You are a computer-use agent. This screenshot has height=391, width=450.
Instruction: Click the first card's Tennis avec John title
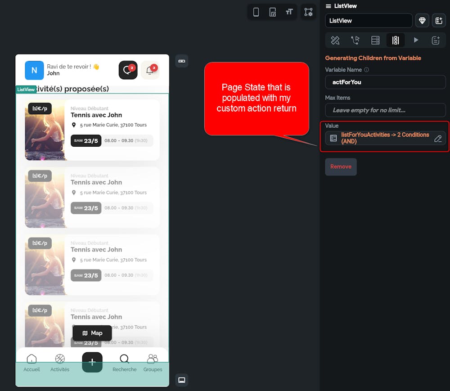(96, 115)
